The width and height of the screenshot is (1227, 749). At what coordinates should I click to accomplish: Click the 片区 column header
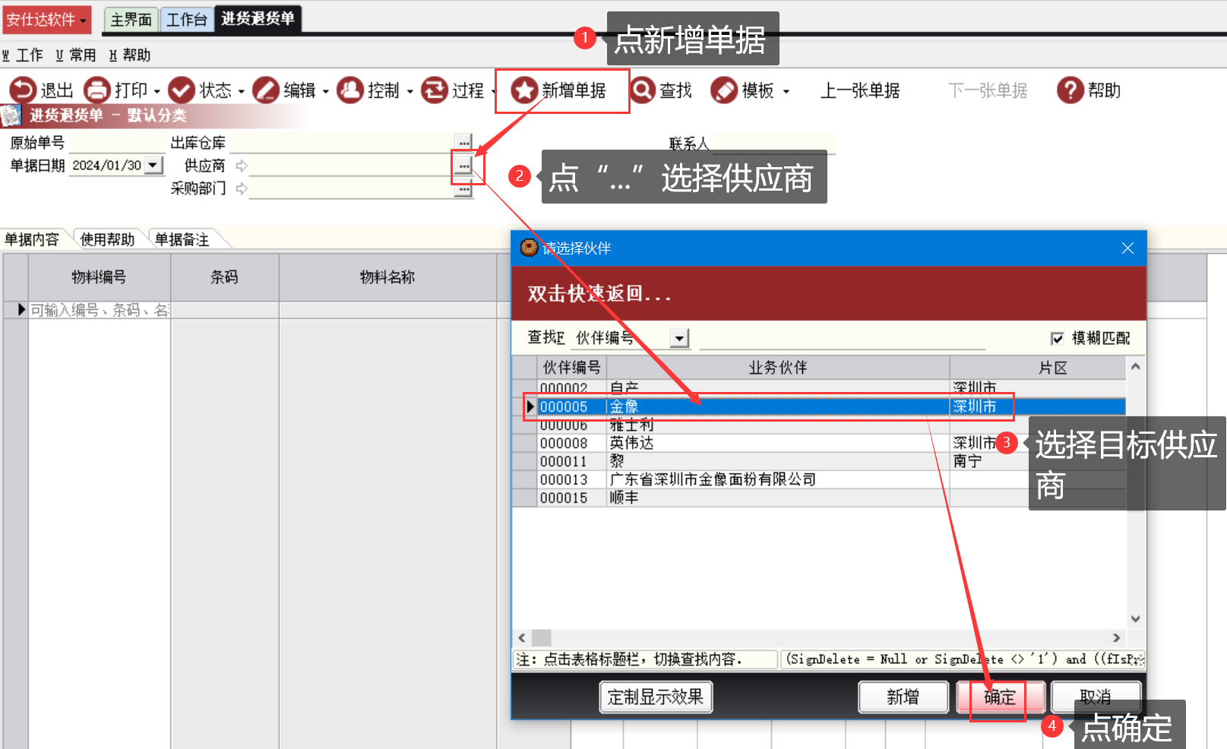coord(1038,368)
